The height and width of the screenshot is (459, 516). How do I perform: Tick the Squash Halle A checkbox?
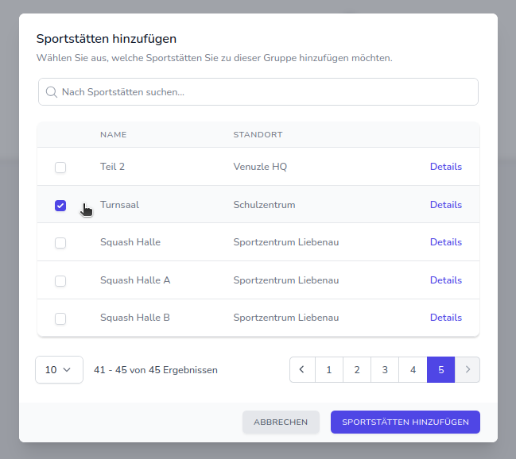pyautogui.click(x=60, y=281)
